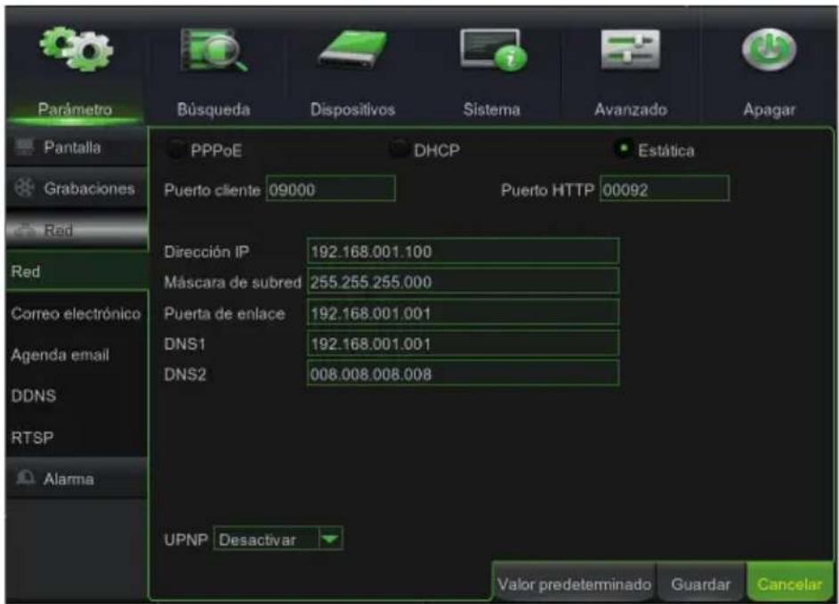
Task: Click the Puerto HTTP label
Action: (547, 190)
